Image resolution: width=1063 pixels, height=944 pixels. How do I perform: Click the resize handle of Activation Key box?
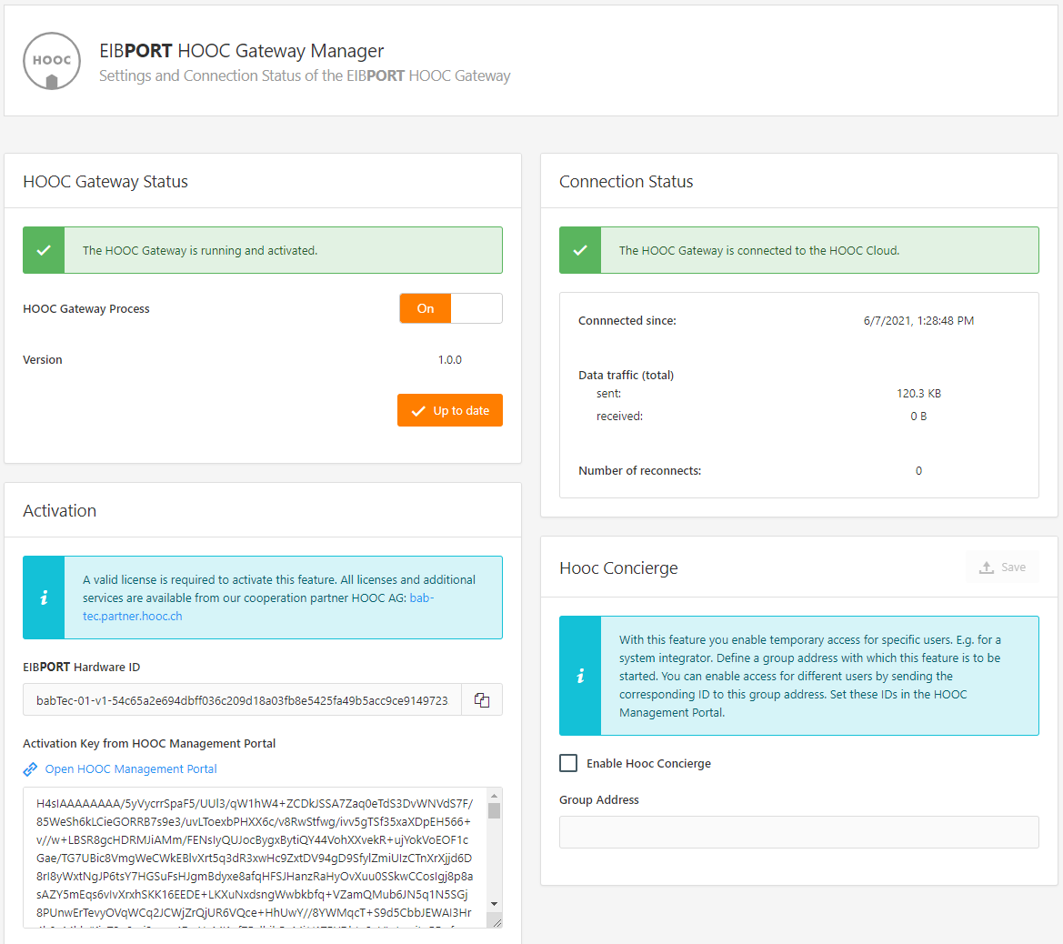click(x=496, y=921)
